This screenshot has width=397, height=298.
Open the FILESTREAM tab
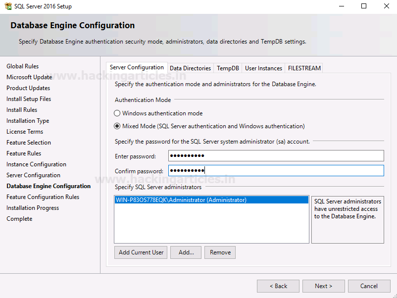point(304,68)
